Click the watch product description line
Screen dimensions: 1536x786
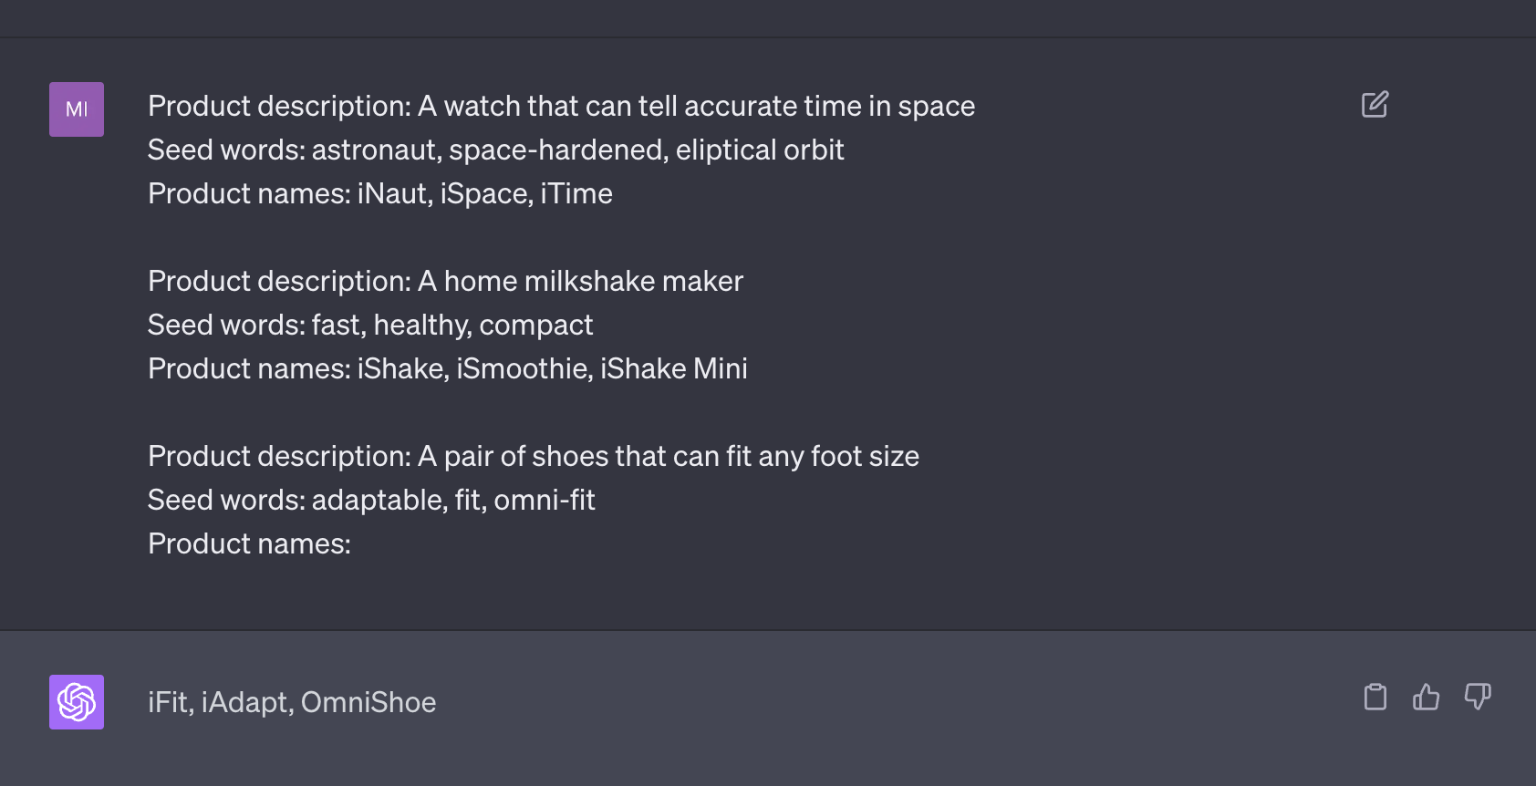point(561,107)
